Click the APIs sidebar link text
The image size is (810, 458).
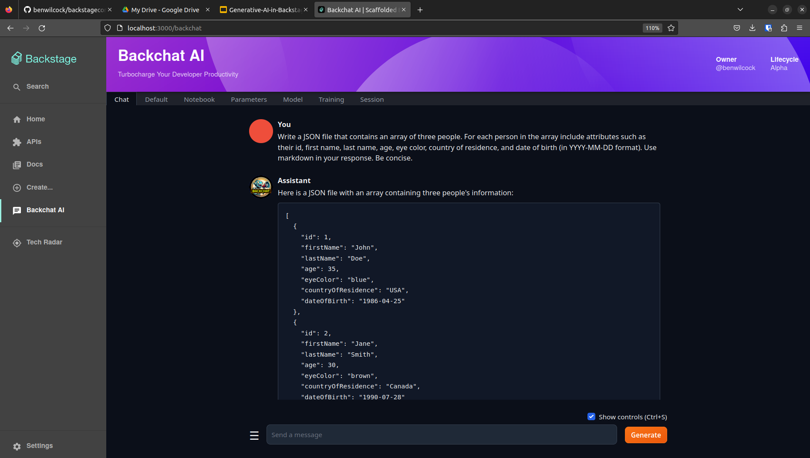[34, 142]
